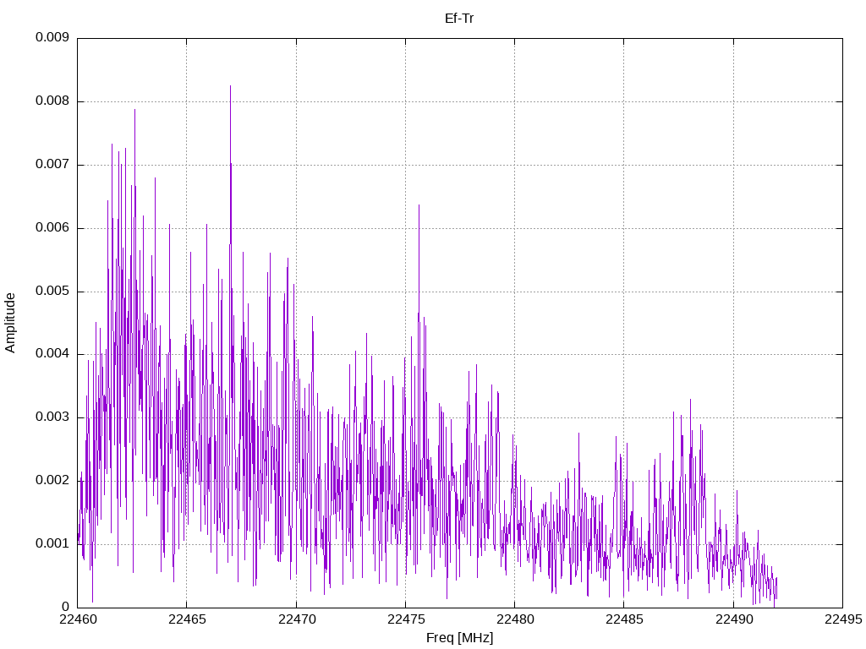Click the y-axis tick label 0.006
The image size is (866, 649).
pyautogui.click(x=52, y=228)
